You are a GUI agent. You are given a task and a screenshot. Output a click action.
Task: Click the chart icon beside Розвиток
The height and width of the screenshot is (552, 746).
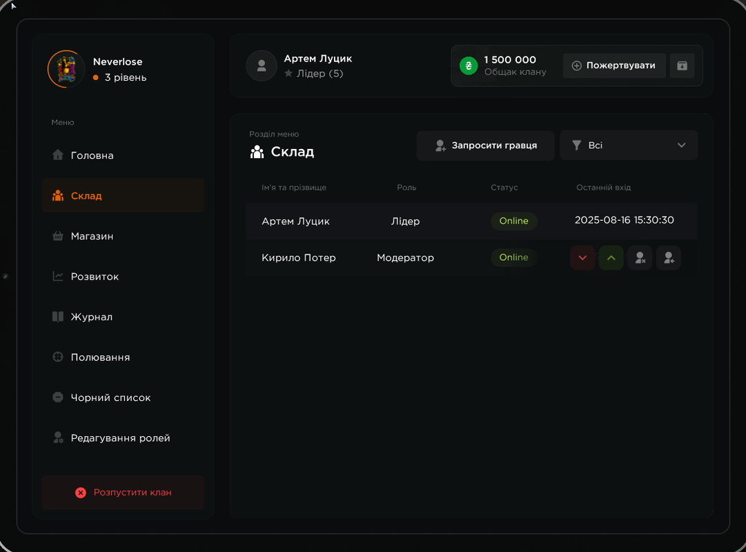click(x=58, y=276)
